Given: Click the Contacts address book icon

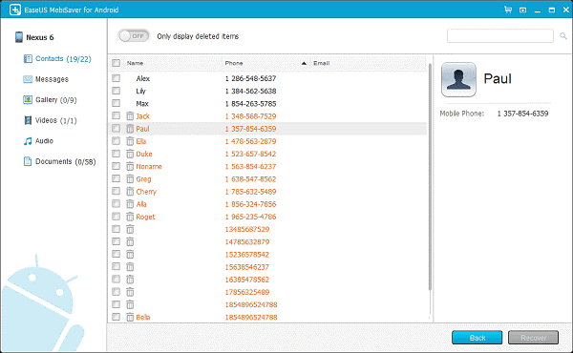Looking at the screenshot, I should click(28, 59).
